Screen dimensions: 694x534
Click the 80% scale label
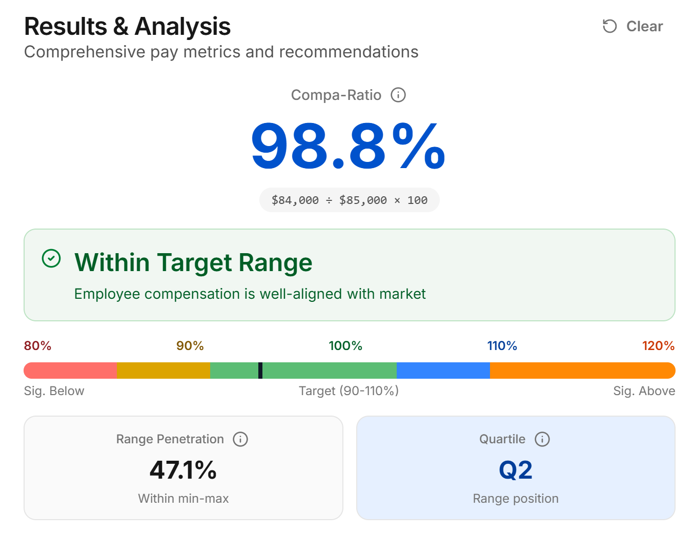coord(37,346)
